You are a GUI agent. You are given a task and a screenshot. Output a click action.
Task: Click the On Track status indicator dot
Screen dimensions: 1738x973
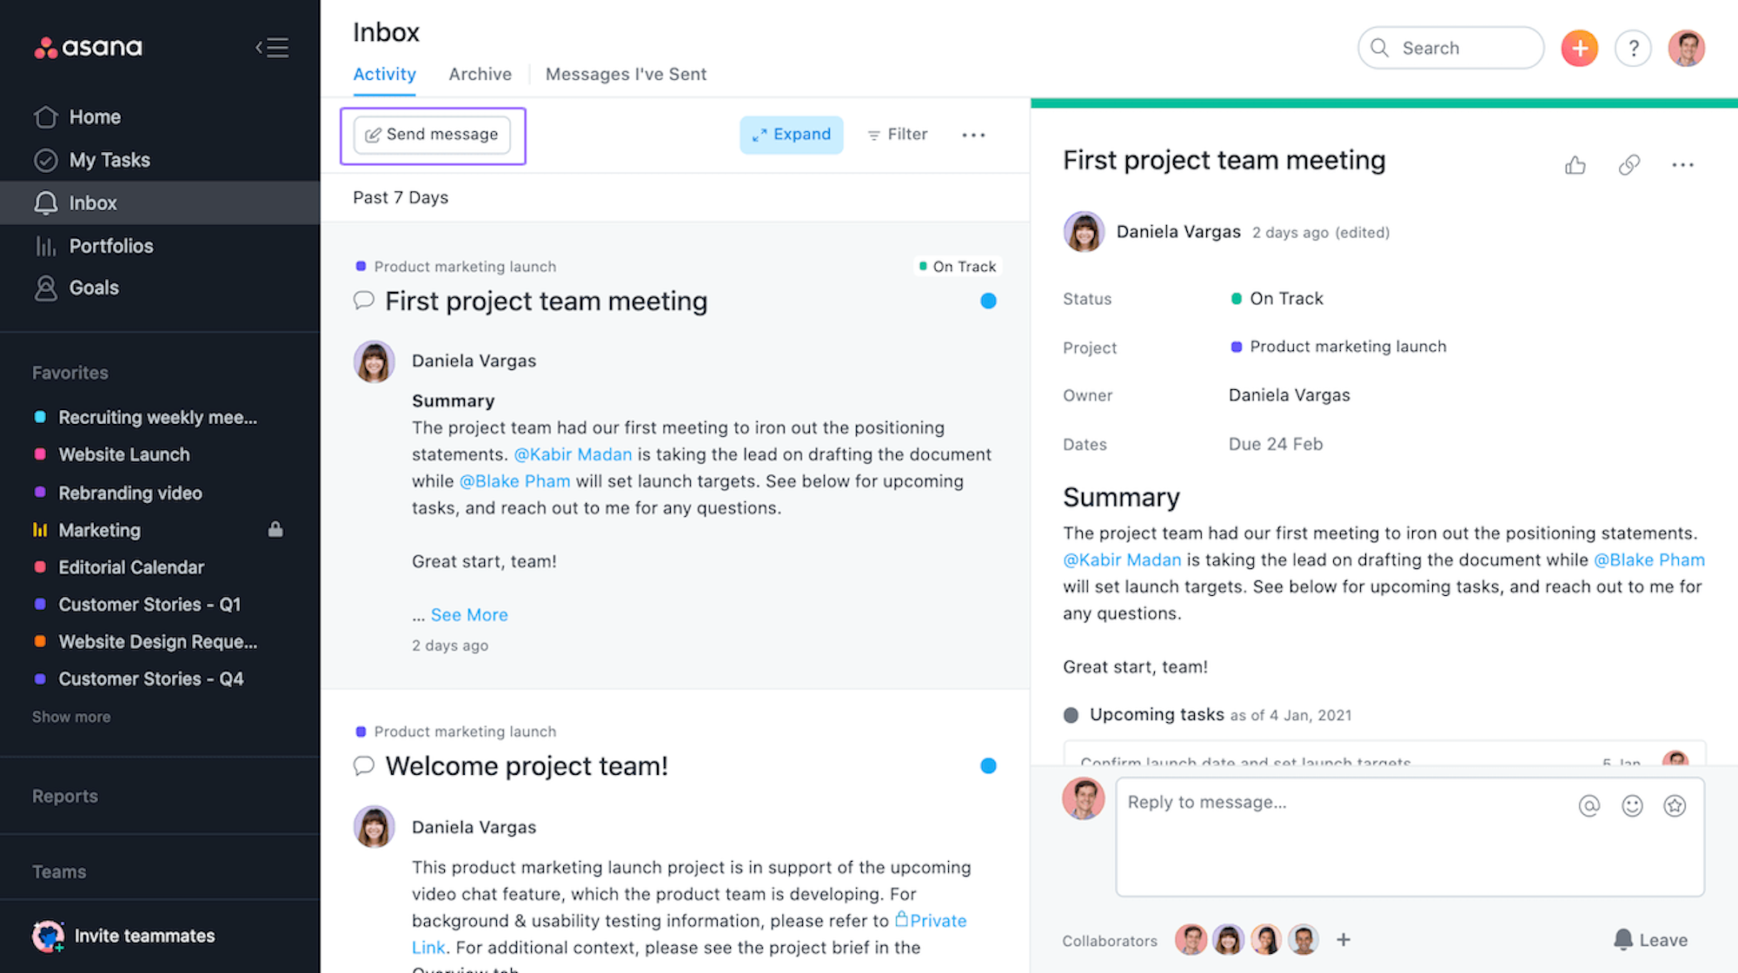tap(1234, 297)
